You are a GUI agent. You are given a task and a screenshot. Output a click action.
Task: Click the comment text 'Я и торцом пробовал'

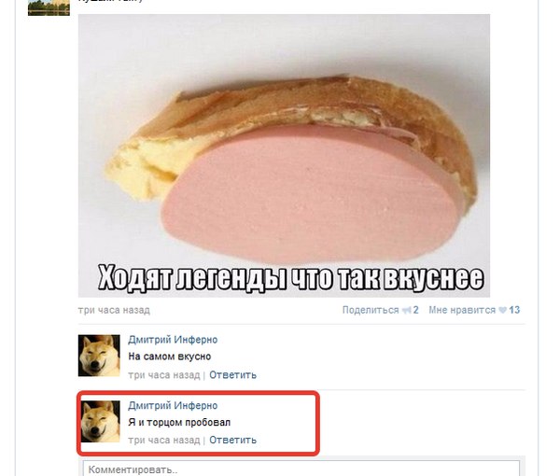point(179,423)
